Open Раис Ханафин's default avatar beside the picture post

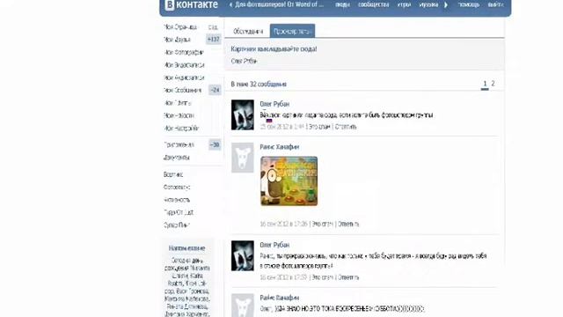(243, 158)
